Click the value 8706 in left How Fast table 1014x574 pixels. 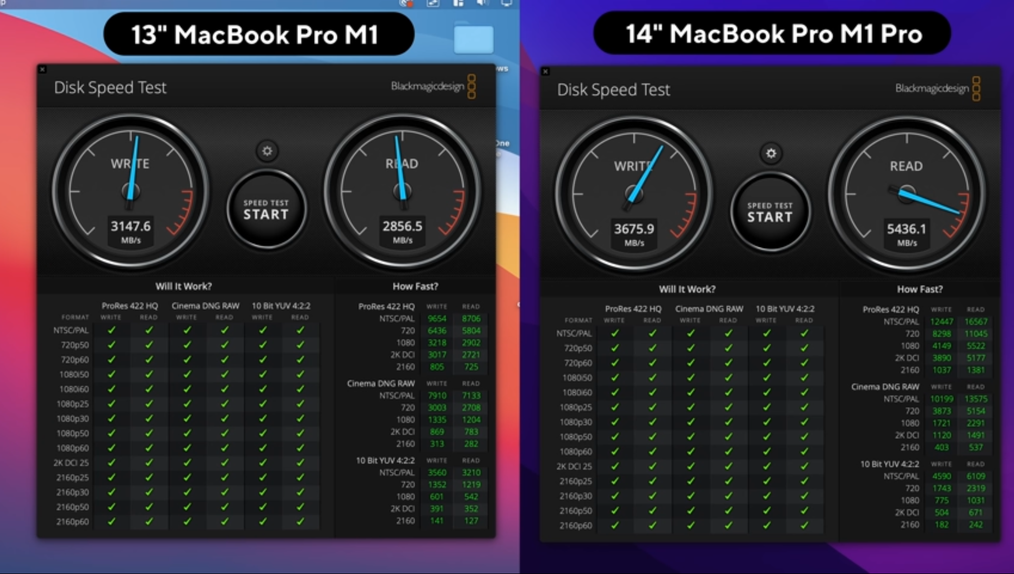[471, 318]
